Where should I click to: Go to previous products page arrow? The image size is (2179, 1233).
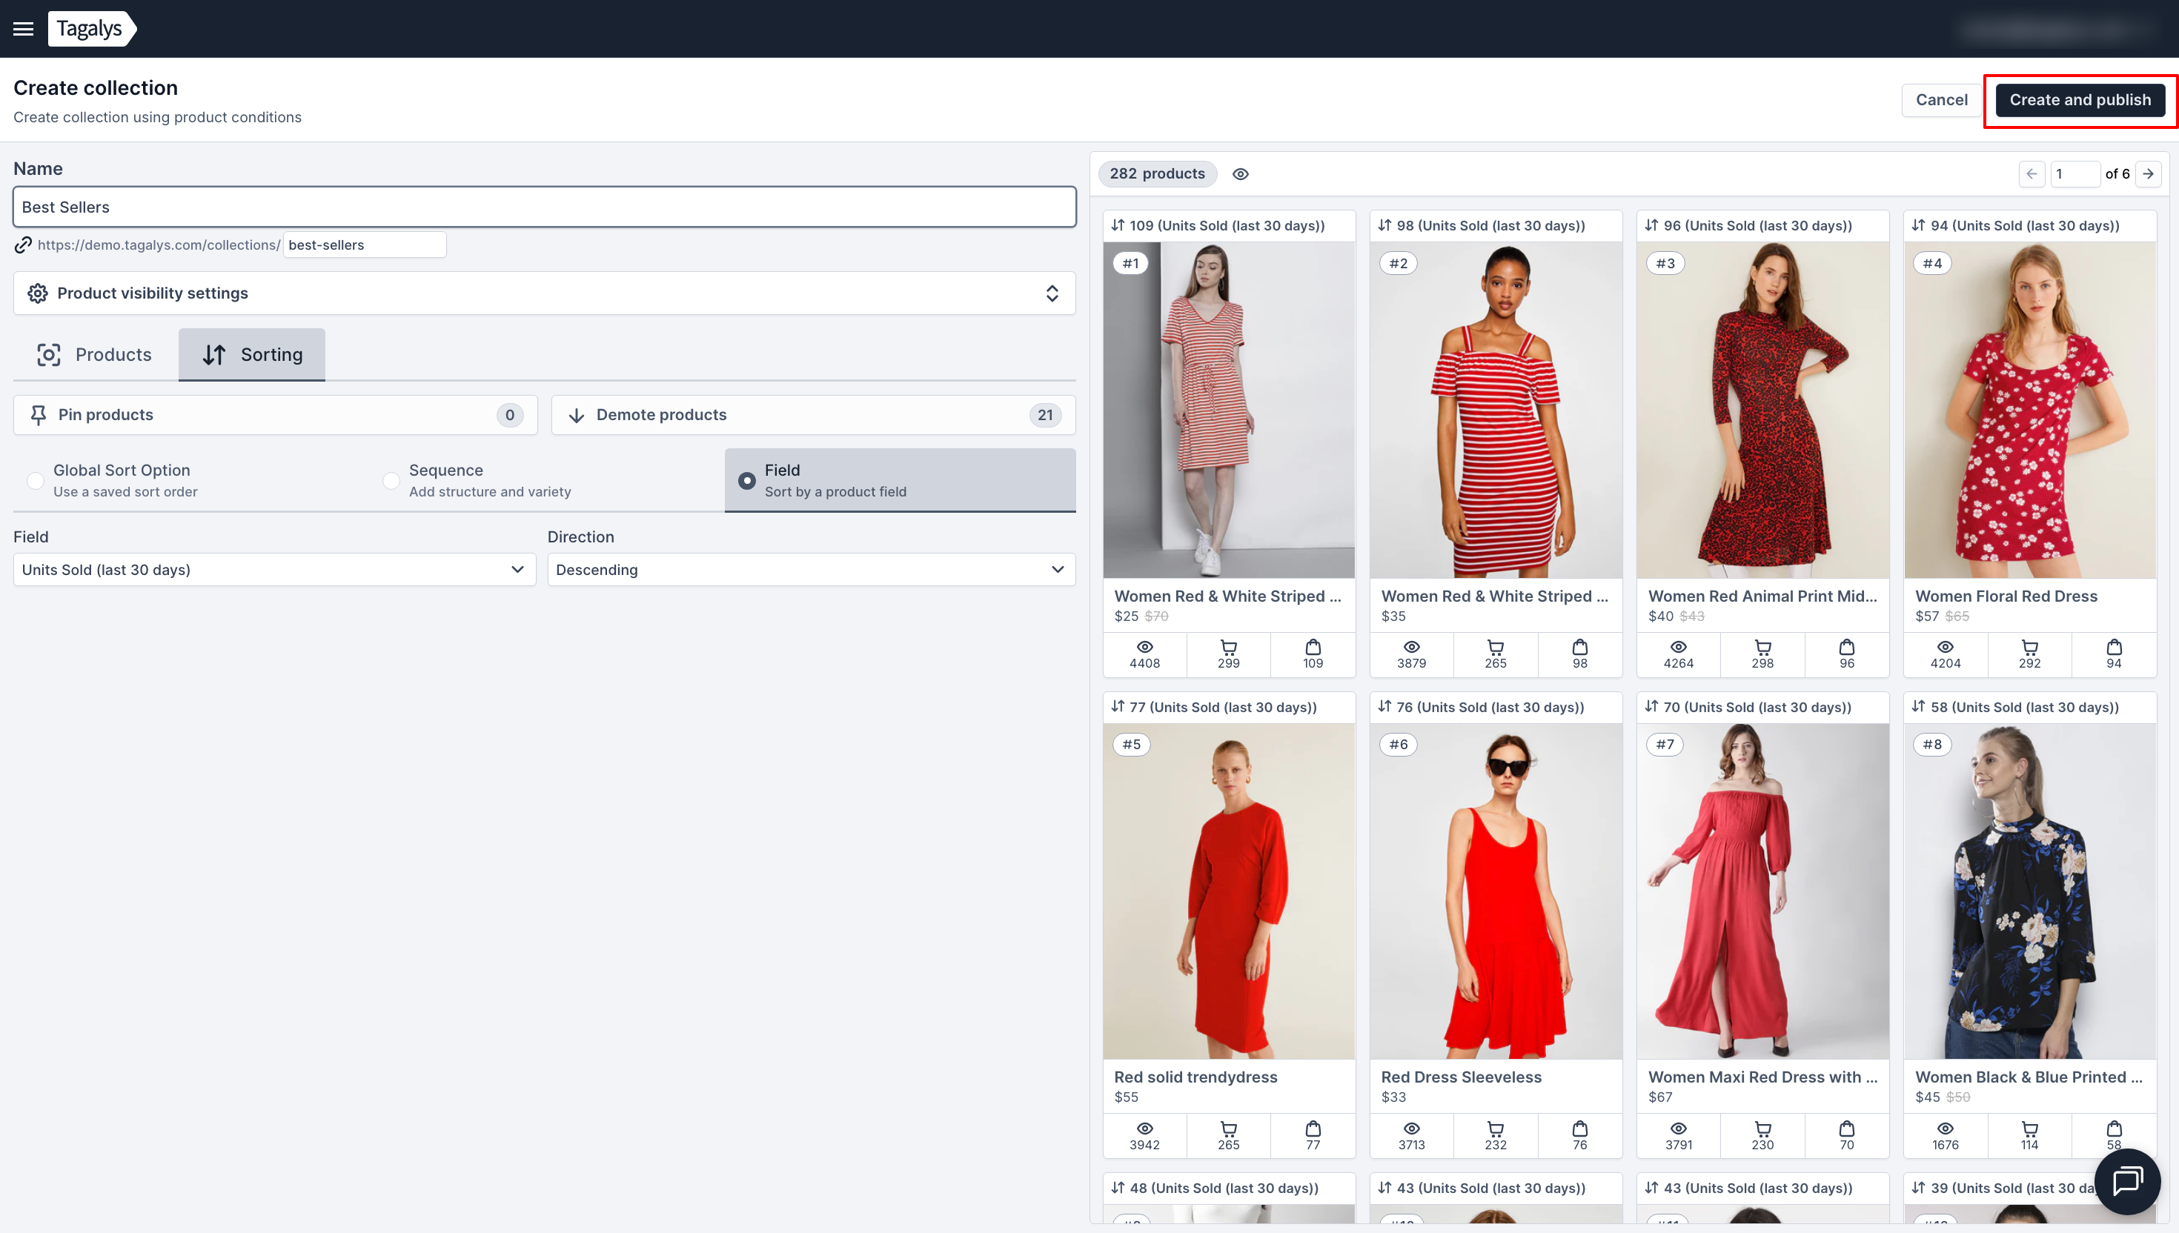pos(2032,173)
